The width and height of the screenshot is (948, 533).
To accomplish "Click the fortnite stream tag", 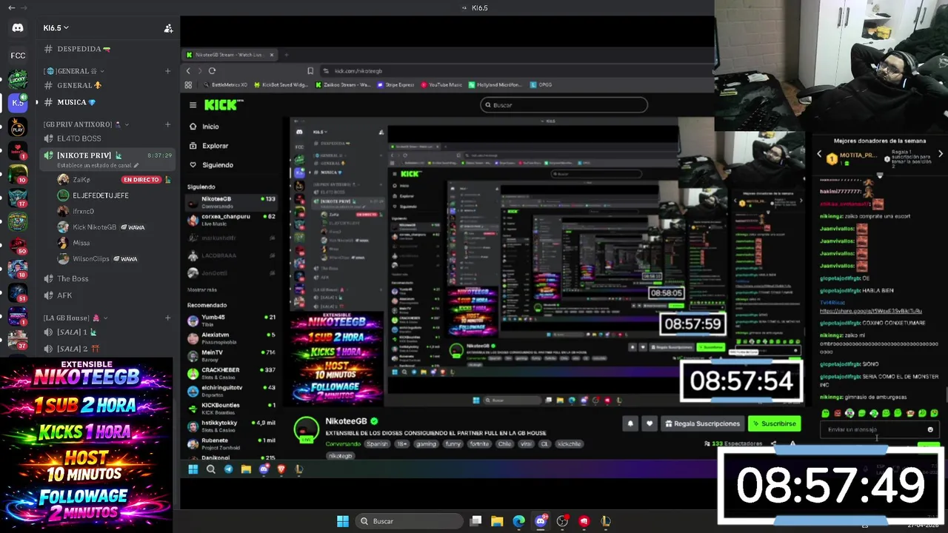I will coord(479,444).
